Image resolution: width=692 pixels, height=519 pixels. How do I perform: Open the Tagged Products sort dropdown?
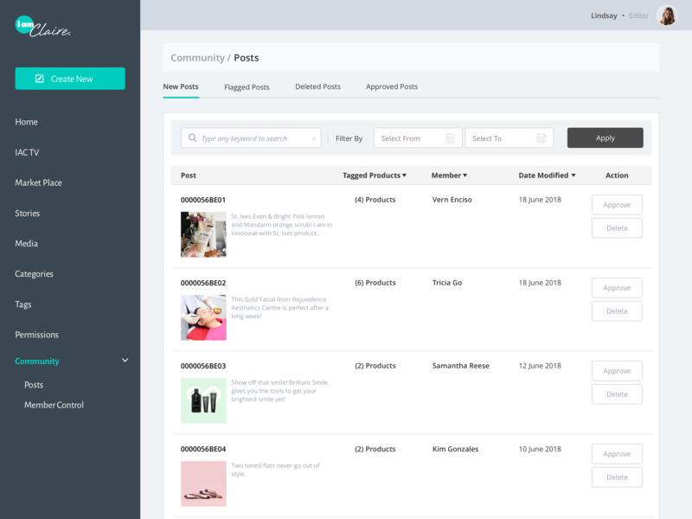click(405, 175)
